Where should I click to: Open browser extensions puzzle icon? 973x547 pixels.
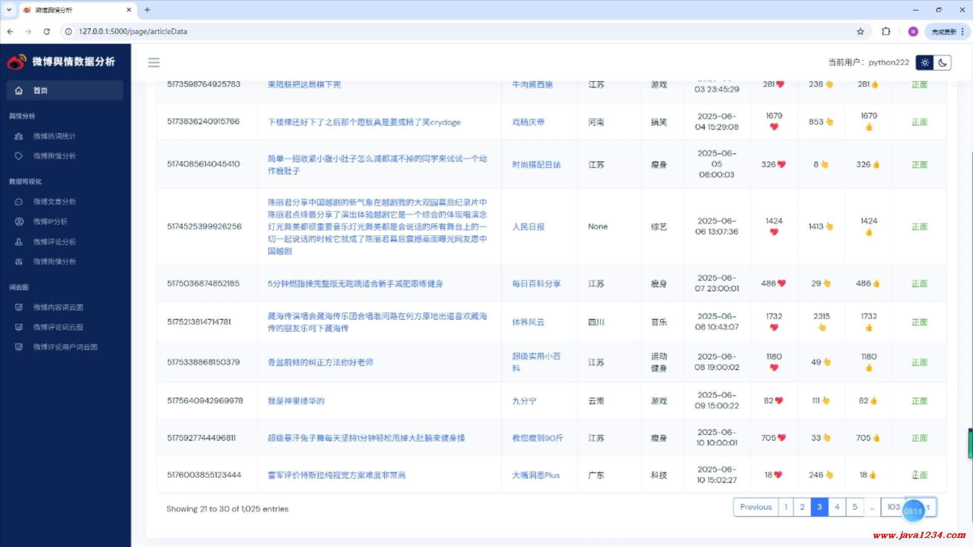pos(885,31)
